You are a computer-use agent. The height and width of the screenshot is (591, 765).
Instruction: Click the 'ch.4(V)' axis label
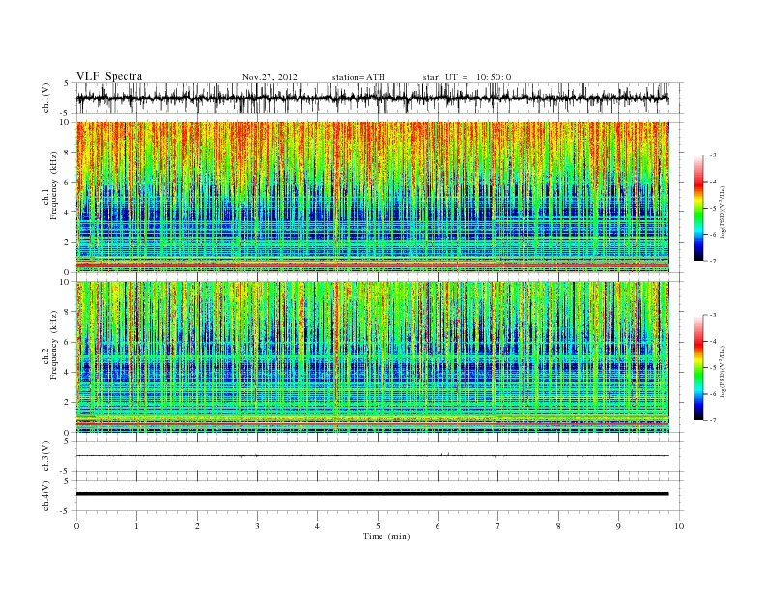(46, 495)
